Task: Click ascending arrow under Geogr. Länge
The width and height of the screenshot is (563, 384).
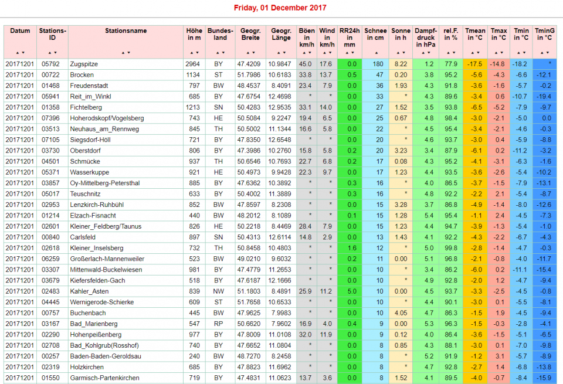Action: pyautogui.click(x=278, y=53)
